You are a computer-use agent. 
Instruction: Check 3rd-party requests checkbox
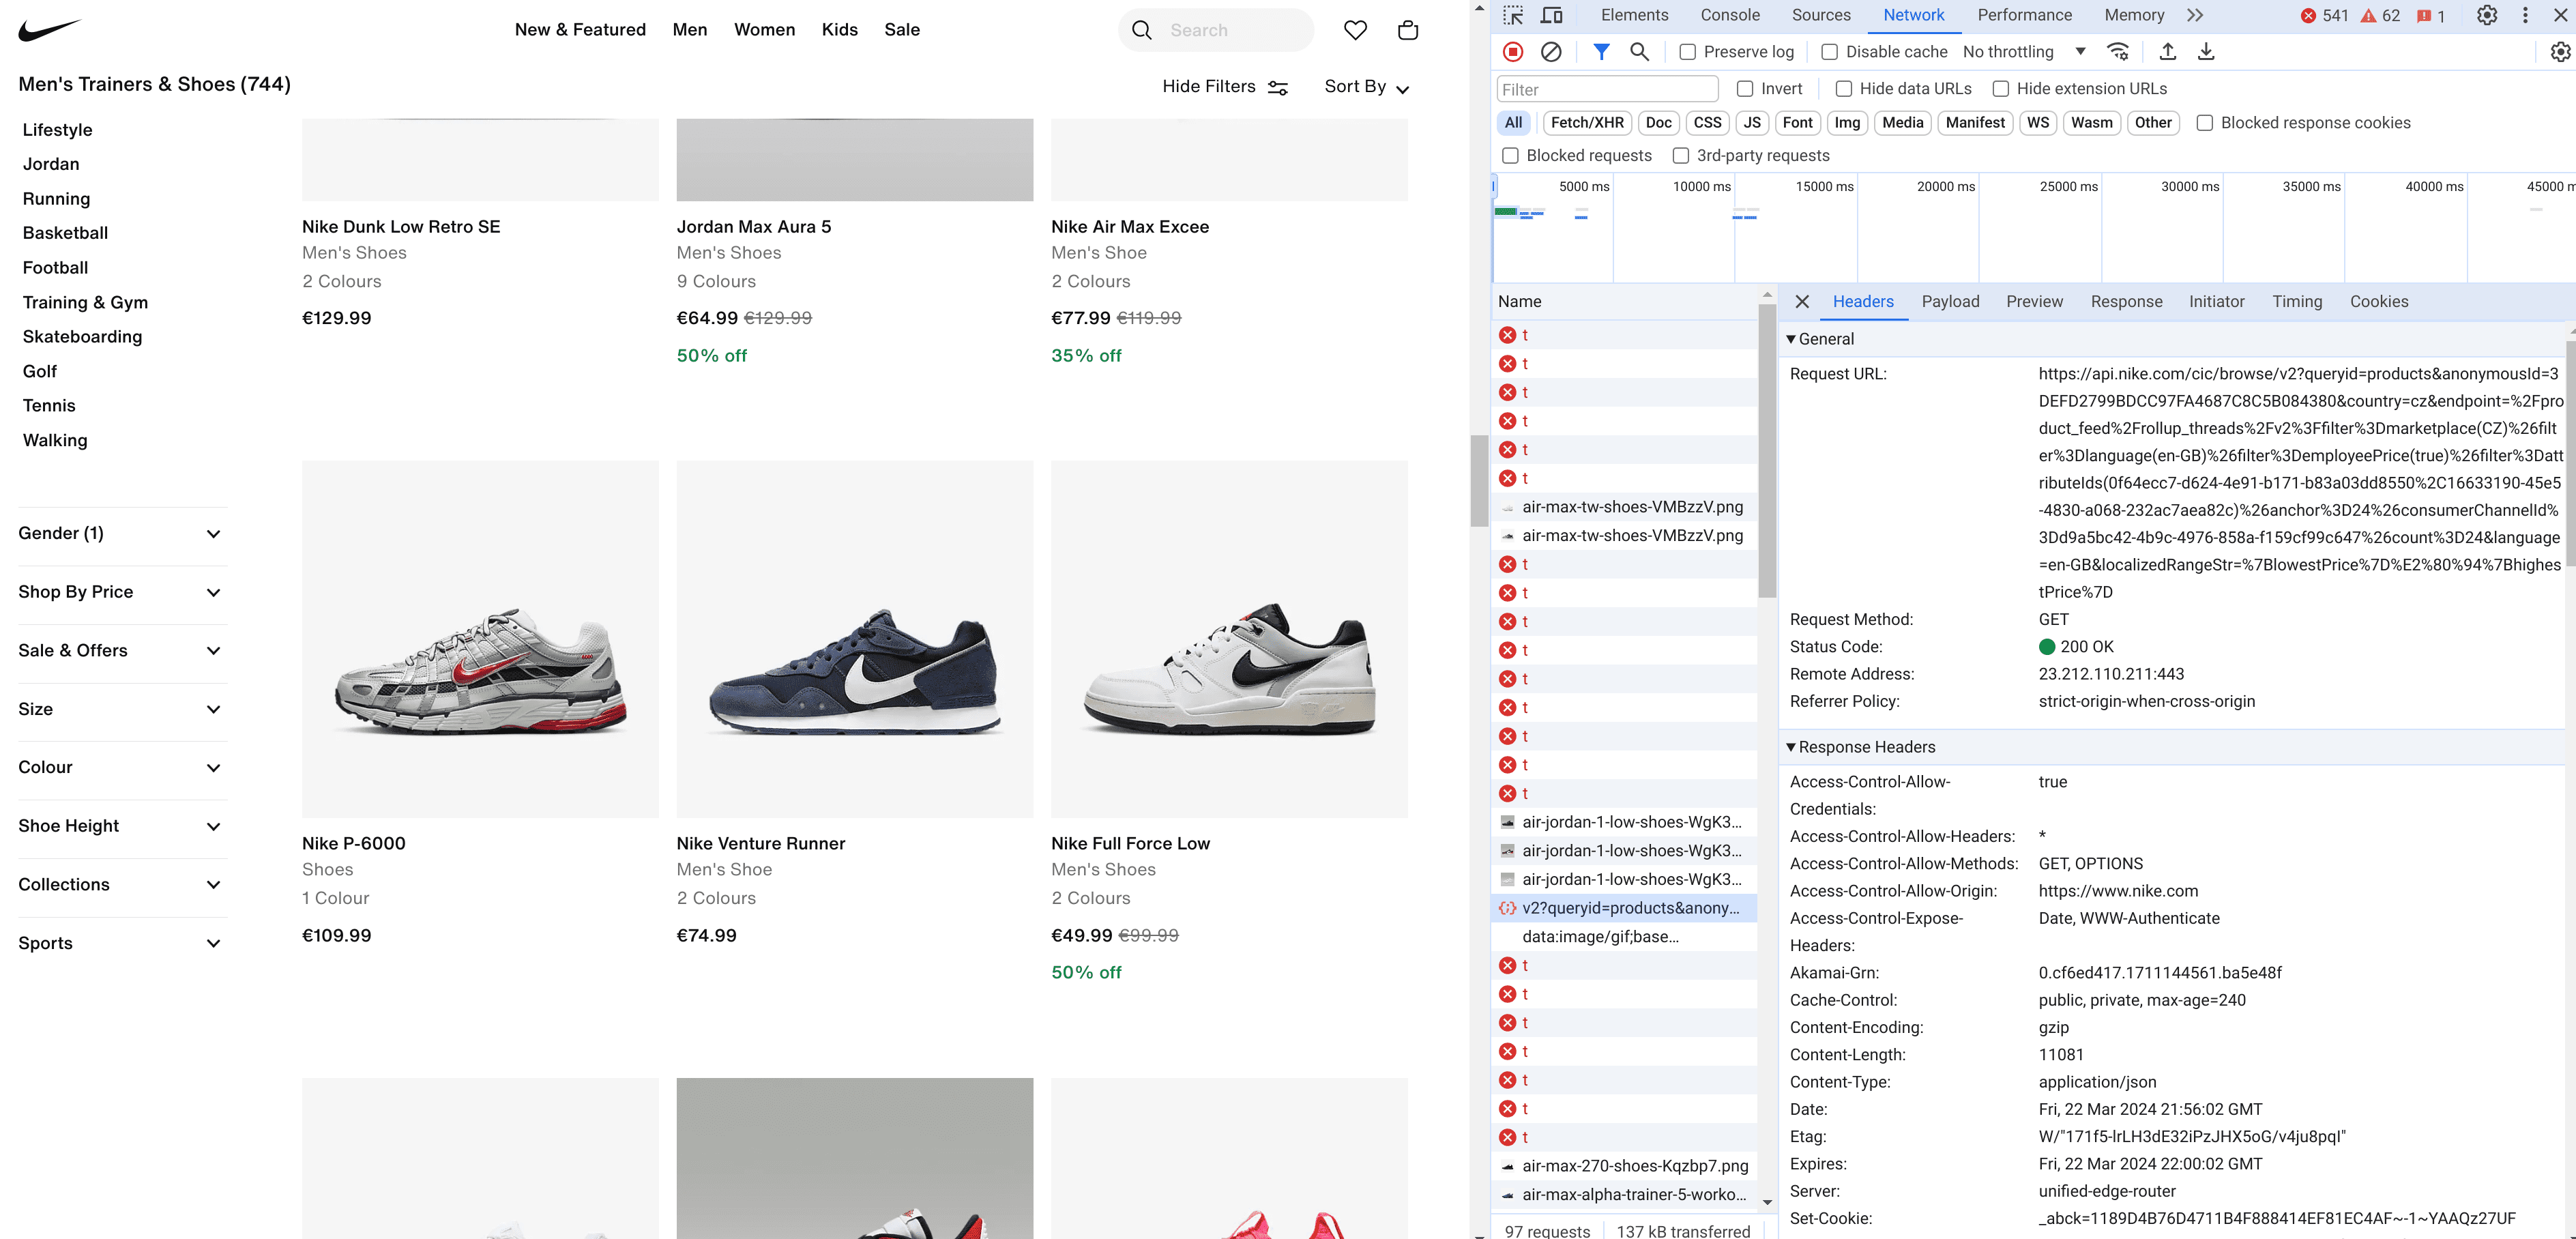(x=1681, y=156)
